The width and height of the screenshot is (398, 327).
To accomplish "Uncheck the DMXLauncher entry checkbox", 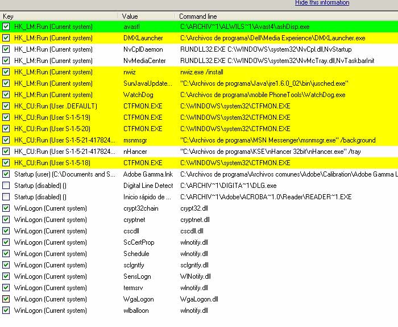I will [x=6, y=38].
